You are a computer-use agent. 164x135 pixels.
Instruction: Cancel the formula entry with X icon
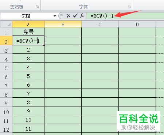[69, 16]
